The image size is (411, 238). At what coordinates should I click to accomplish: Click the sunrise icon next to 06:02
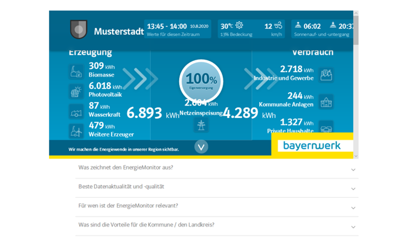(298, 25)
